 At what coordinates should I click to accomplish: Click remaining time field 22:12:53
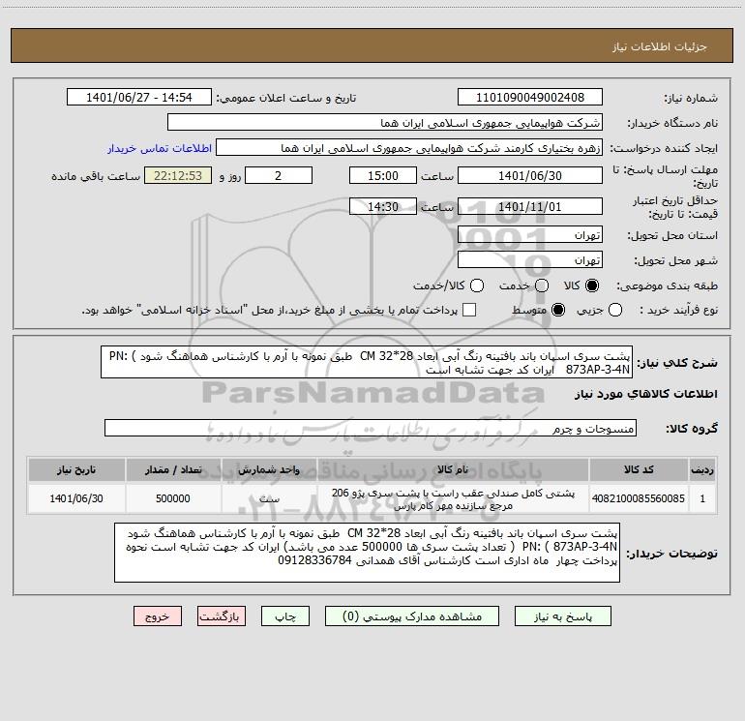[178, 175]
